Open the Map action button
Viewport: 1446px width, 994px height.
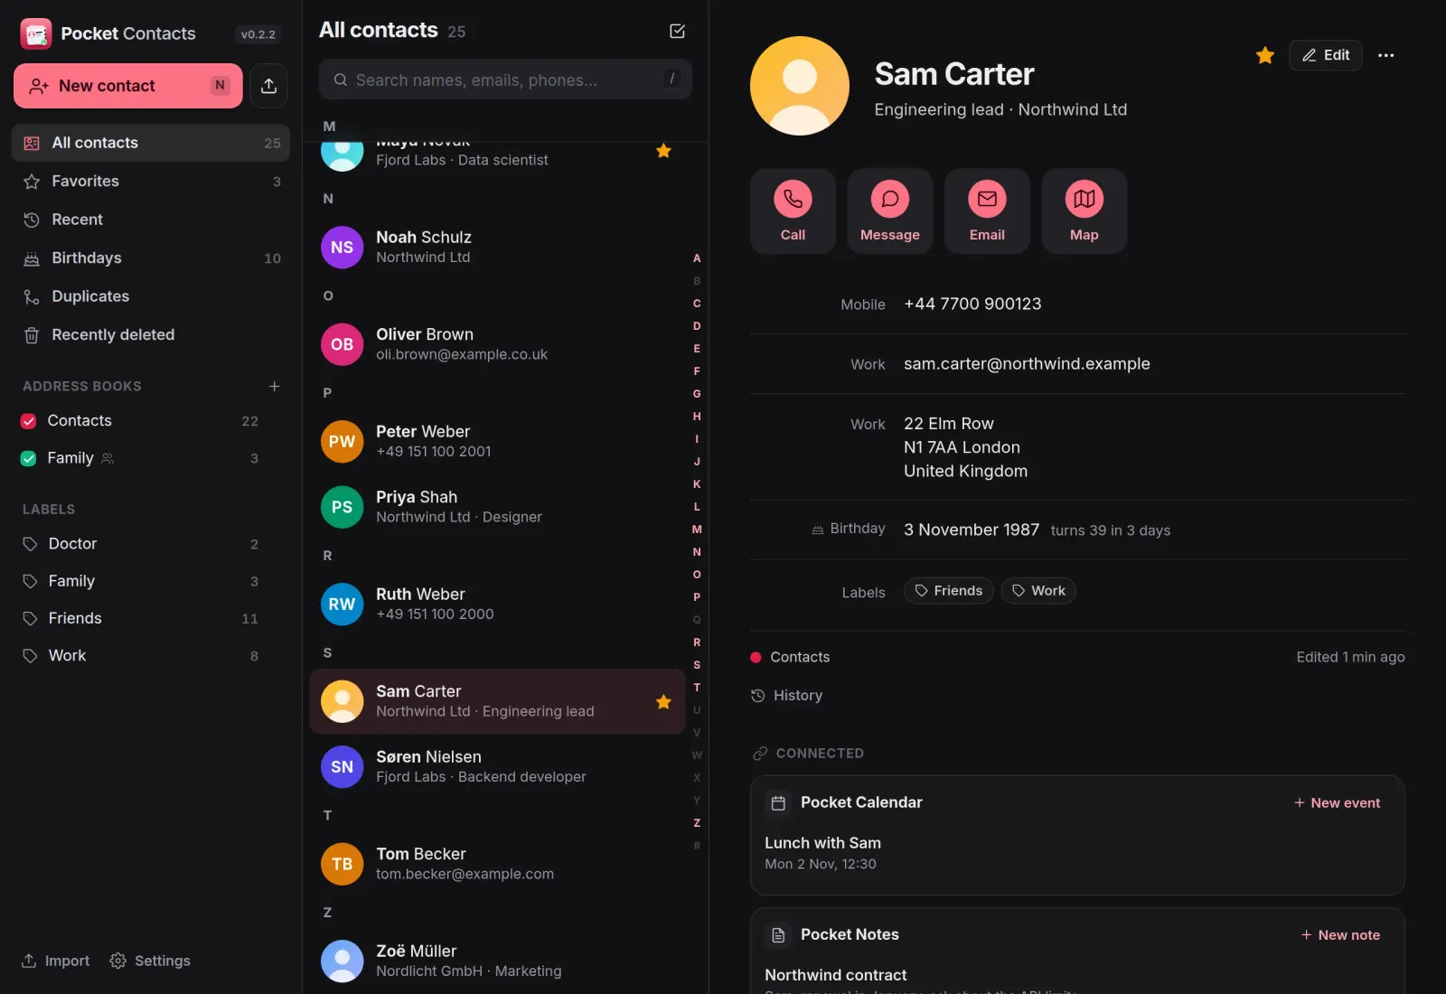click(x=1084, y=211)
